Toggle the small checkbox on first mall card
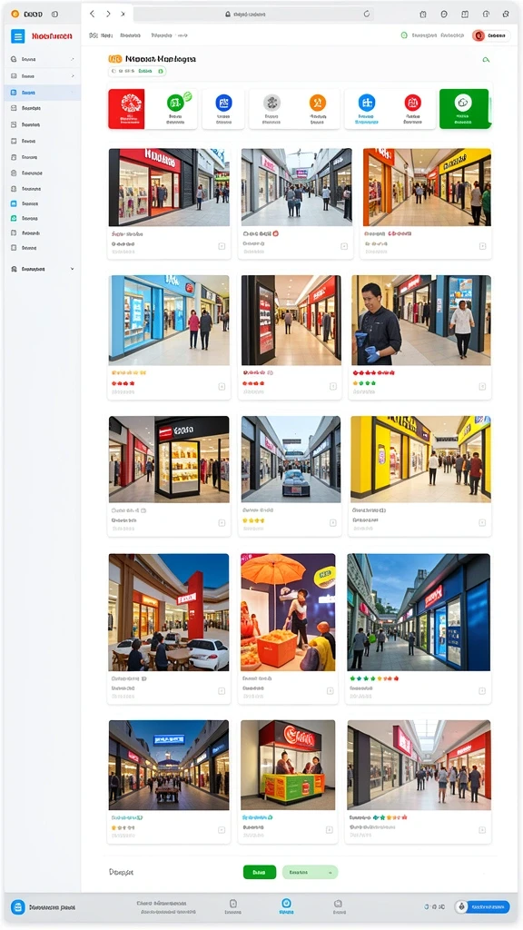The height and width of the screenshot is (930, 523). coord(222,246)
